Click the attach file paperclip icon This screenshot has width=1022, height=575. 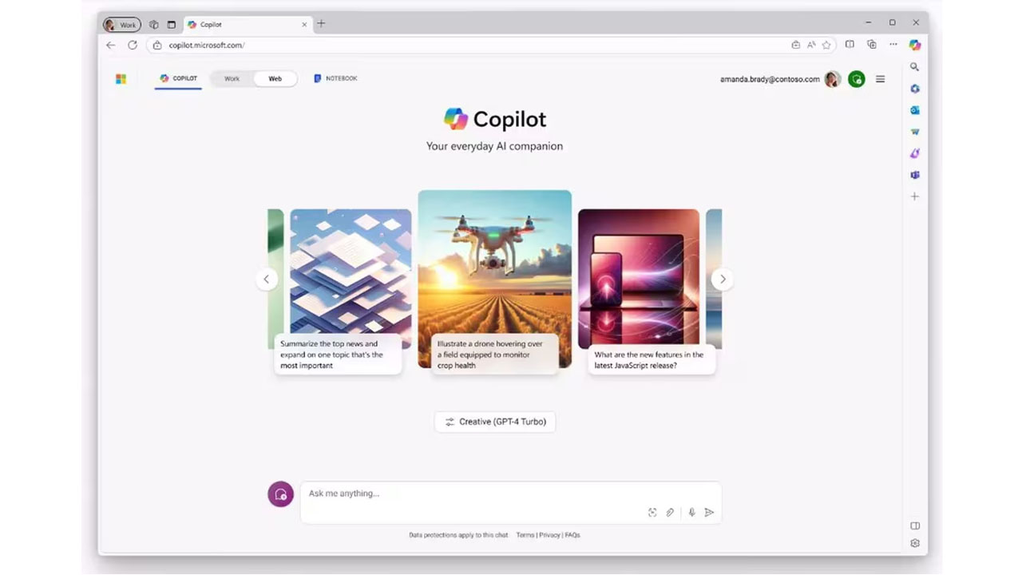[x=671, y=513]
